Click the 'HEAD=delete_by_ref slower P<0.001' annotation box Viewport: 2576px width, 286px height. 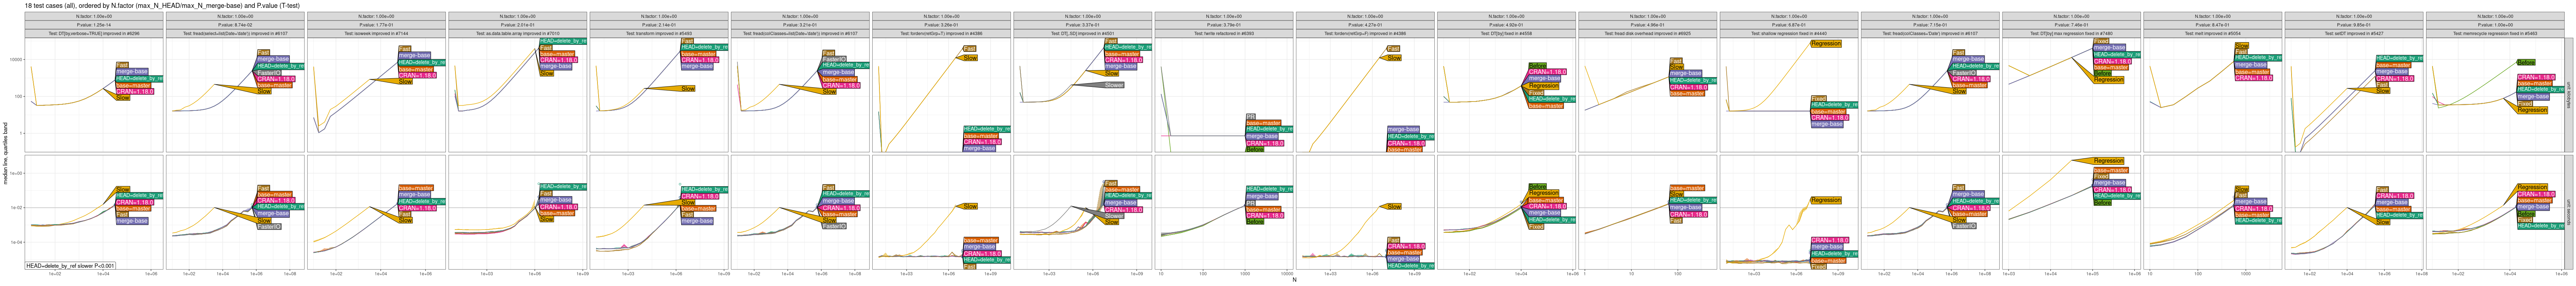click(x=70, y=266)
